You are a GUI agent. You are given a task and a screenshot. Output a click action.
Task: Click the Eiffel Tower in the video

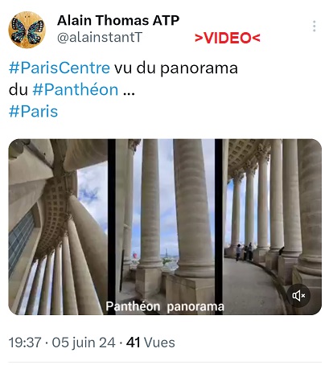tap(166, 255)
